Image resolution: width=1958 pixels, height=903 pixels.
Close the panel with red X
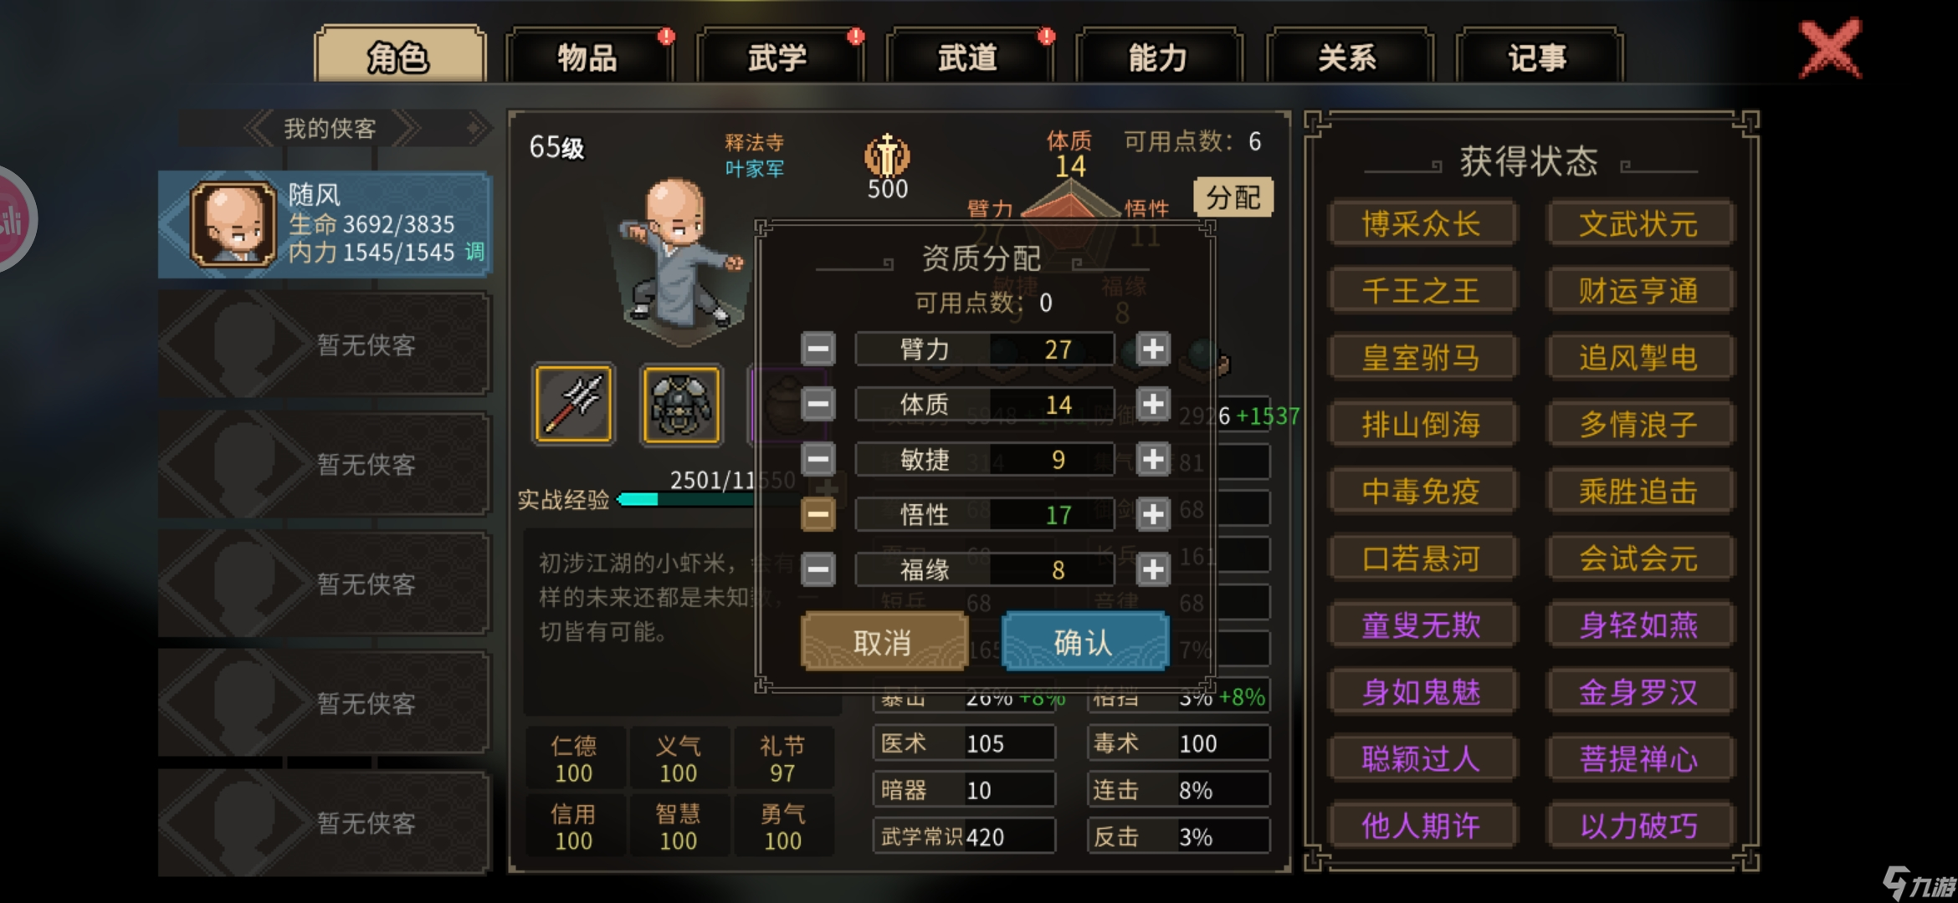point(1831,48)
